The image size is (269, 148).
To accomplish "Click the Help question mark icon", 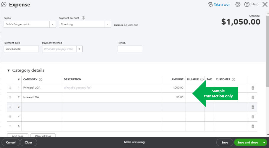I will point(247,4).
